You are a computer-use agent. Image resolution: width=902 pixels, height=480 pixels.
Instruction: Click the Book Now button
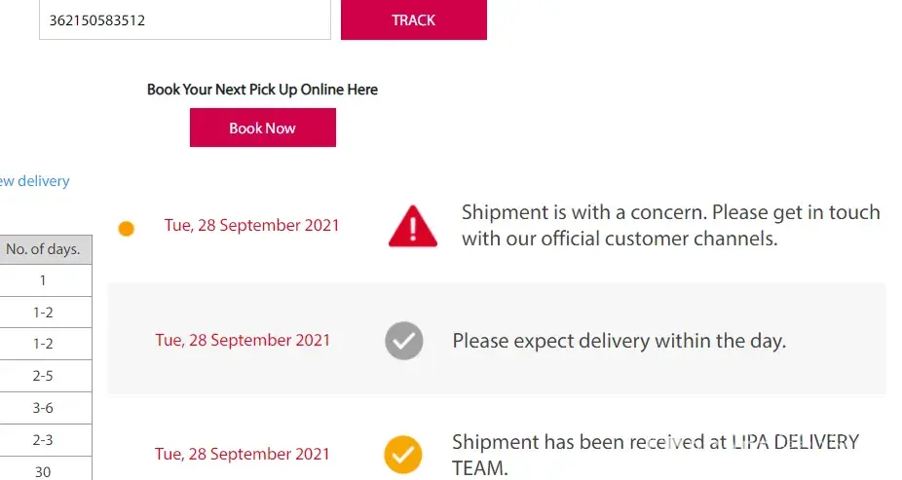[x=262, y=128]
